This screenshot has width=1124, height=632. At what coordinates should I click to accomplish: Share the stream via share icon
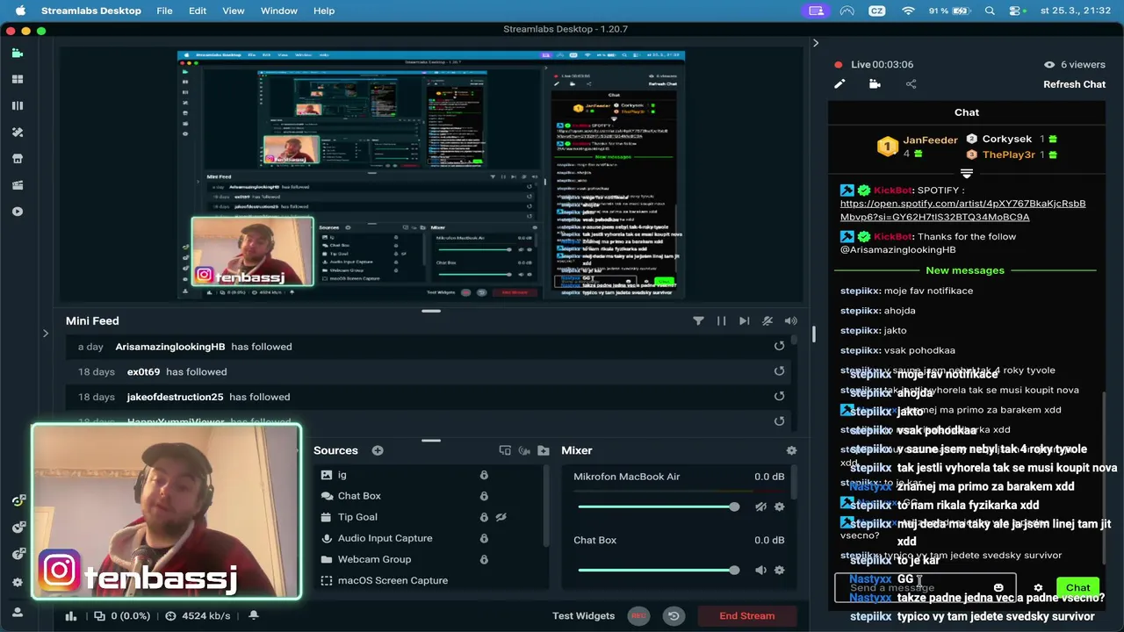tap(911, 84)
